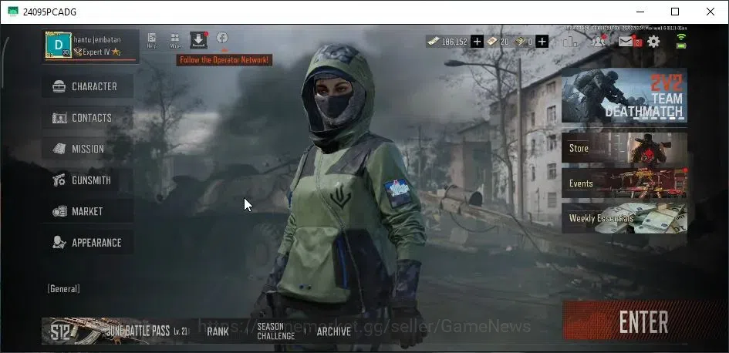729x353 pixels.
Task: Switch to the RANK tab
Action: click(218, 331)
